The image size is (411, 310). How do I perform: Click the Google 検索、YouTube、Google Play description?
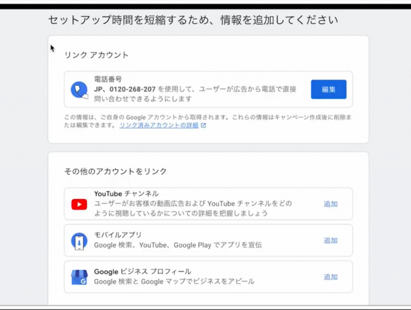pyautogui.click(x=178, y=245)
